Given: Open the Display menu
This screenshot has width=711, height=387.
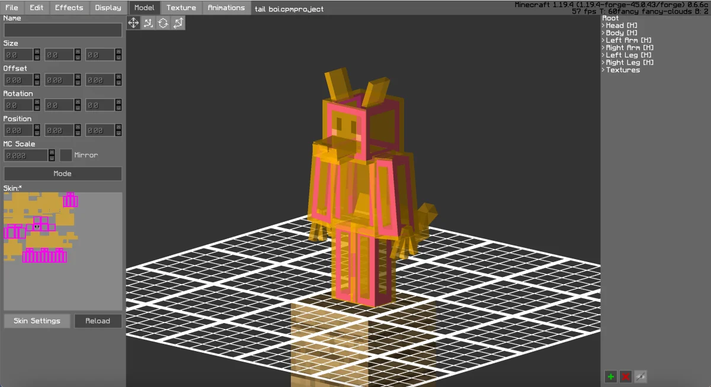Looking at the screenshot, I should tap(108, 8).
